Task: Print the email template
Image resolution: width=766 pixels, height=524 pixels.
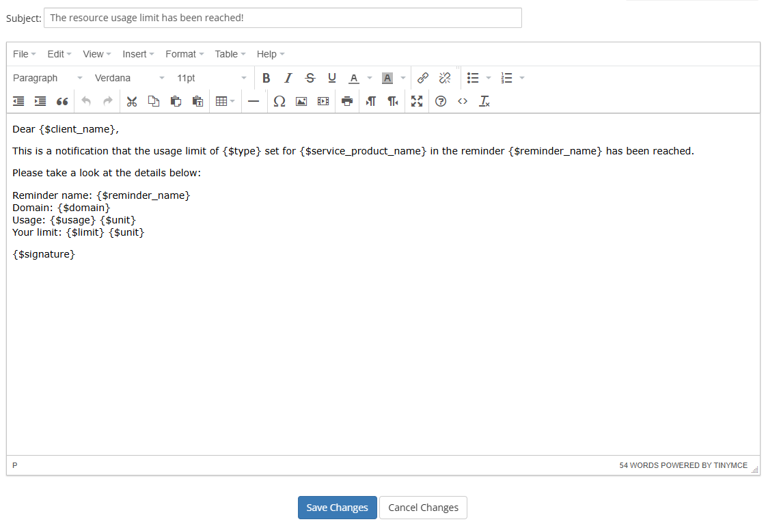Action: point(347,101)
